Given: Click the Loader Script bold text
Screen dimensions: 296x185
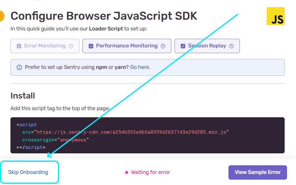Looking at the screenshot, I should [x=106, y=29].
